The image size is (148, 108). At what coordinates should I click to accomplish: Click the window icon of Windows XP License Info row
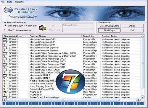click(x=5, y=42)
